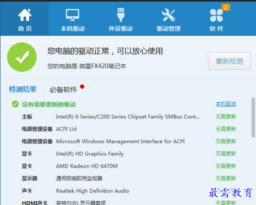Viewport: 256px width, 205px height.
Task: Click the large green checkmark status icon
Action: click(22, 57)
